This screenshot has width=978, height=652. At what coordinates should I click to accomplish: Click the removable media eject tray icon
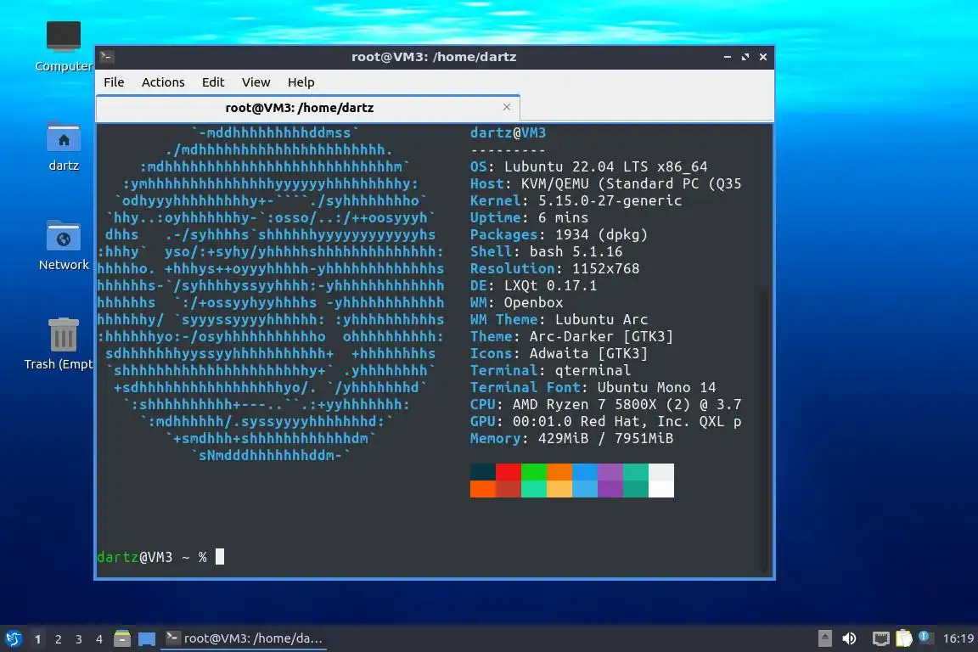point(824,638)
